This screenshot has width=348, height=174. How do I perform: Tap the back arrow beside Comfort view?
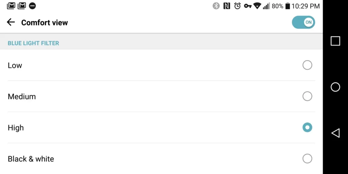pyautogui.click(x=11, y=22)
